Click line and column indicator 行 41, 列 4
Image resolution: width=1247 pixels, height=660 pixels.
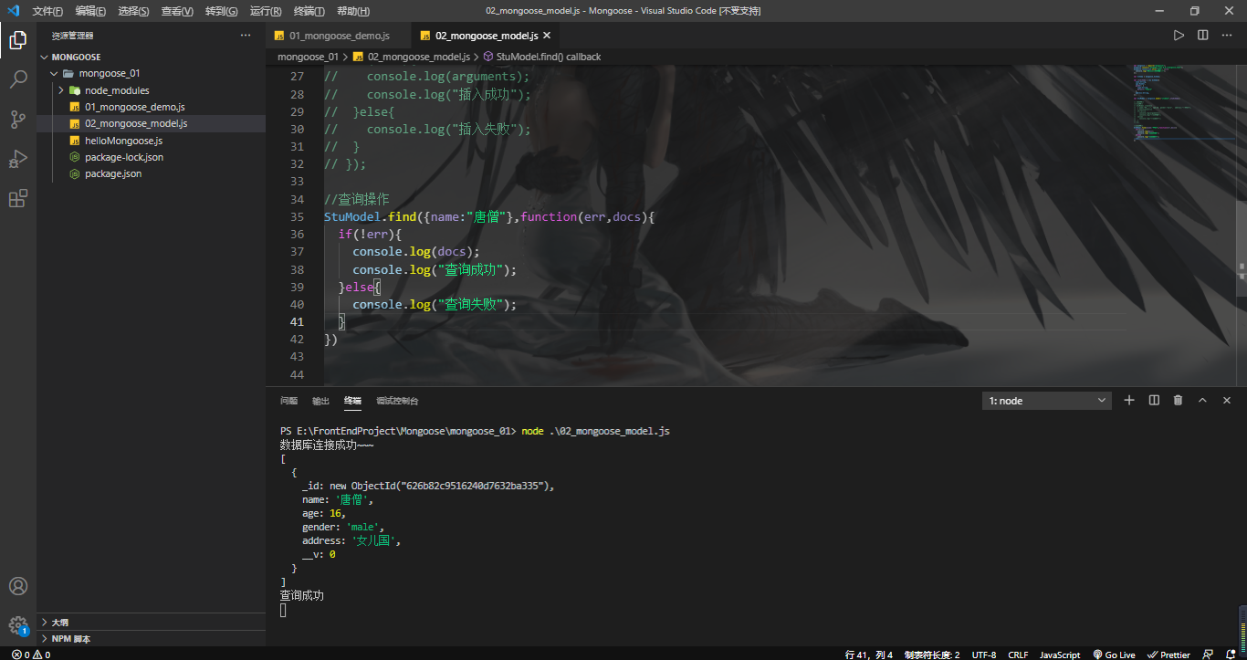point(869,655)
